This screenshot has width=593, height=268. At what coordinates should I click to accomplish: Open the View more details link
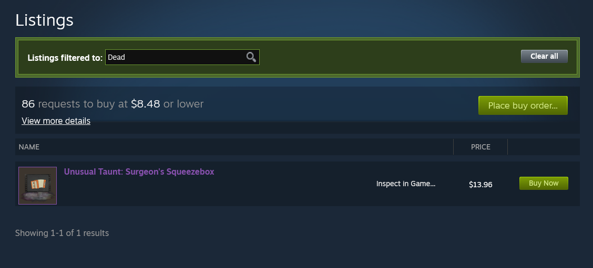(x=56, y=121)
